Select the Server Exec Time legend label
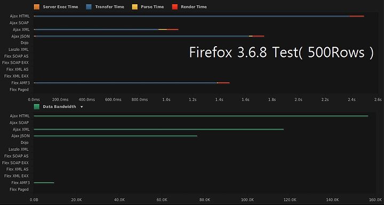 (x=60, y=7)
